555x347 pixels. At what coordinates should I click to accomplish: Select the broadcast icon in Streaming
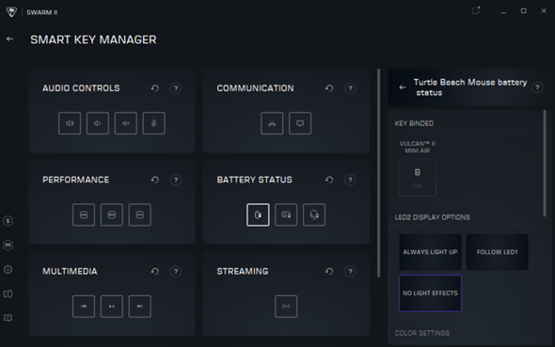[x=286, y=307]
